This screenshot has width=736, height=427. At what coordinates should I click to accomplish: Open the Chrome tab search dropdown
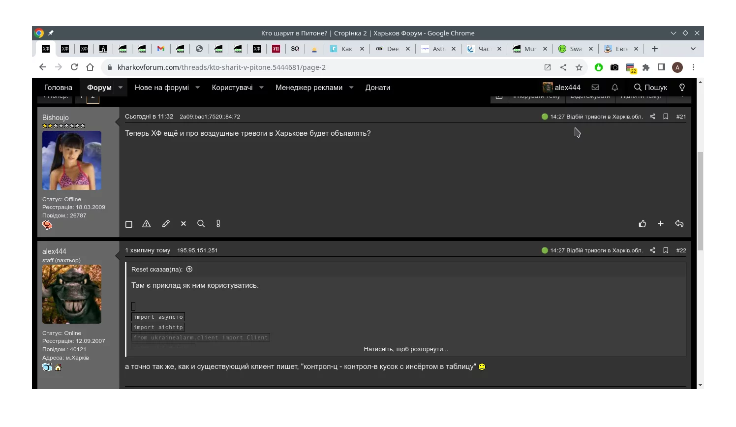[x=693, y=49]
